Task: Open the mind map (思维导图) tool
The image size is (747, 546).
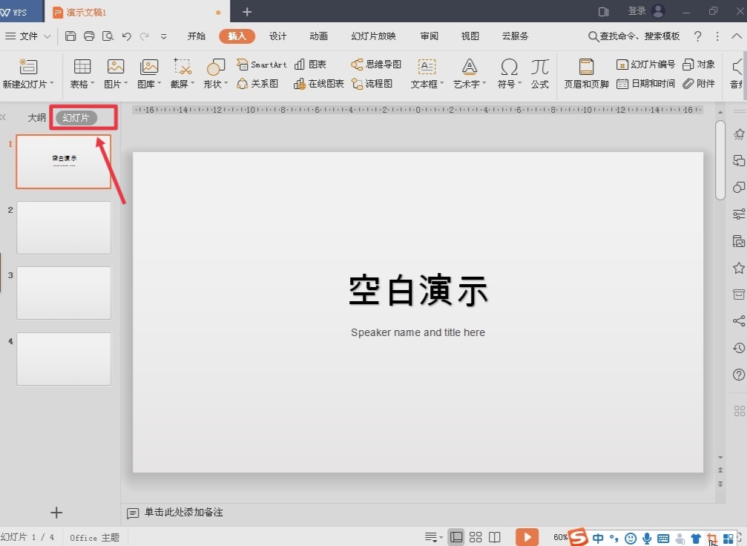Action: point(376,65)
